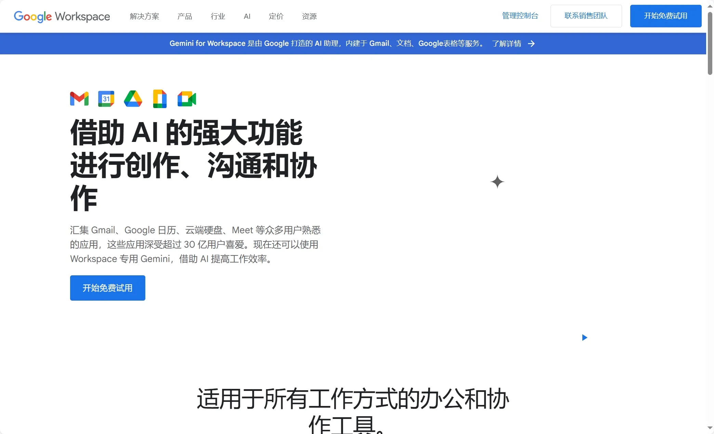The image size is (714, 434).
Task: Click the Google Calendar icon
Action: (106, 99)
